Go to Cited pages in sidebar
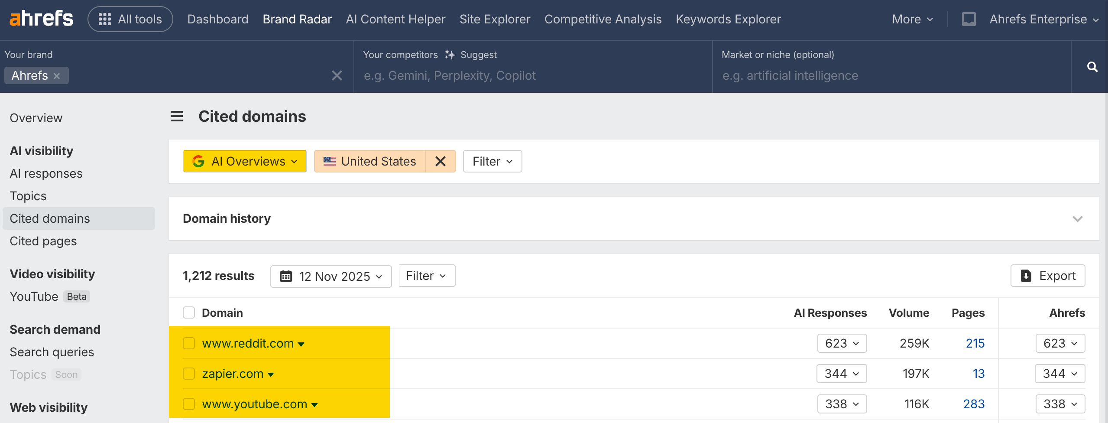1108x423 pixels. pyautogui.click(x=43, y=241)
